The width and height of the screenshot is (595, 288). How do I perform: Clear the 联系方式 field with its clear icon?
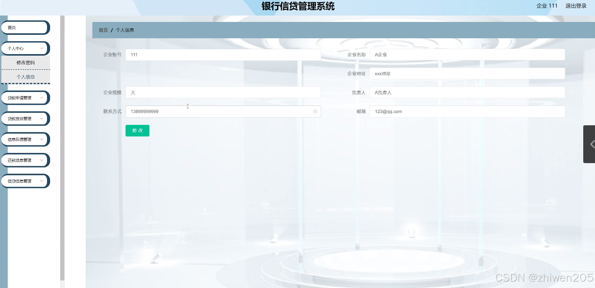point(315,111)
